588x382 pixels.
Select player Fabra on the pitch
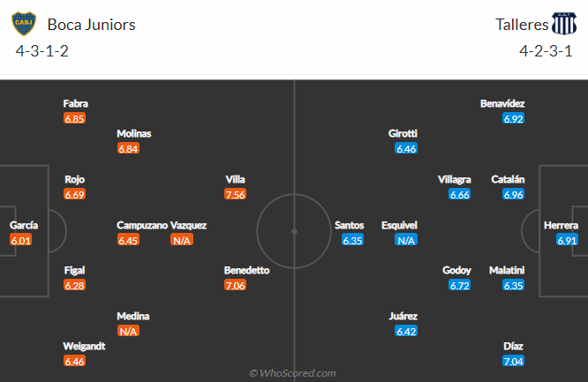click(x=75, y=103)
